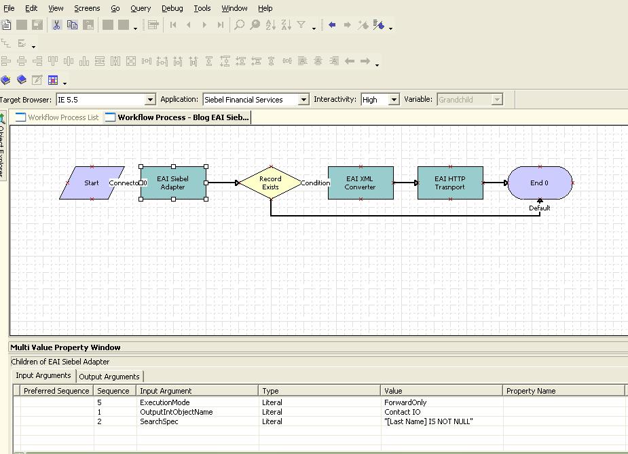Open the Interactivity dropdown set to High
The width and height of the screenshot is (628, 454).
point(392,98)
